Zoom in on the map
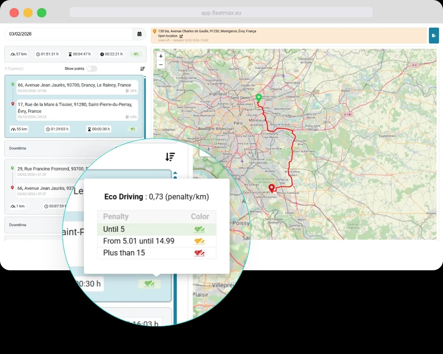 (161, 56)
